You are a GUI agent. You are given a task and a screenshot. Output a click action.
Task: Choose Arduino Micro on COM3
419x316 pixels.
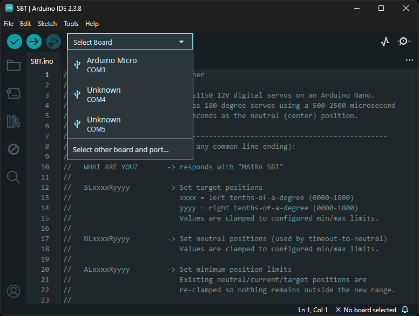pos(112,65)
